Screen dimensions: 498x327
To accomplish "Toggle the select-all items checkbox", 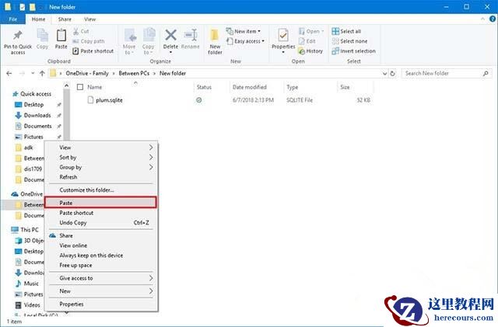I will pos(80,87).
